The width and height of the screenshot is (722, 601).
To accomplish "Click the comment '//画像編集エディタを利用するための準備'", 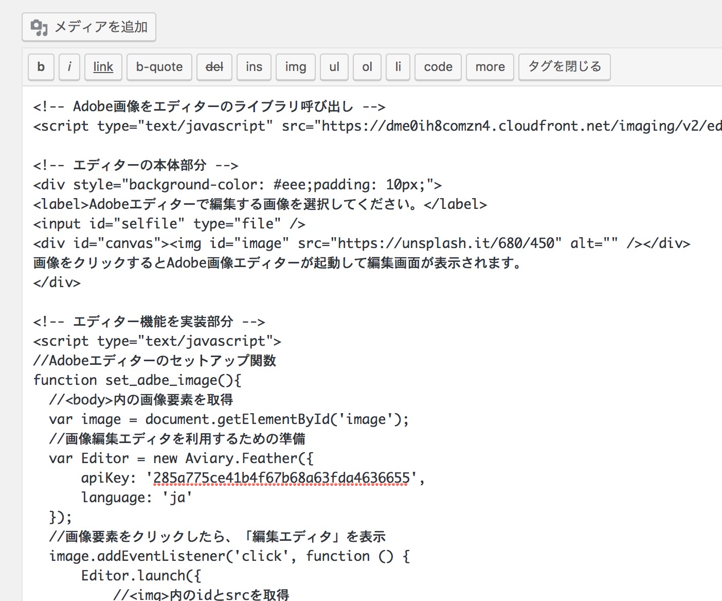I will (x=177, y=439).
